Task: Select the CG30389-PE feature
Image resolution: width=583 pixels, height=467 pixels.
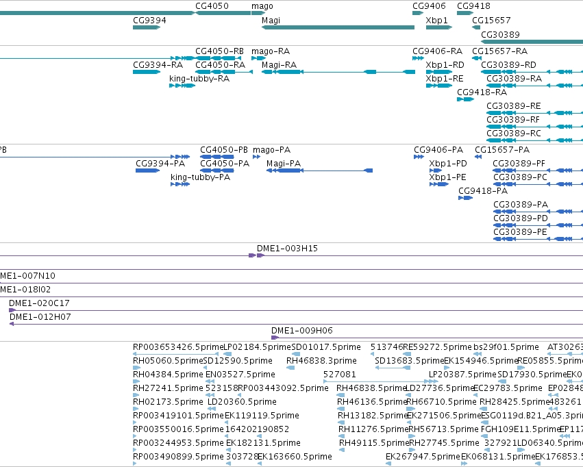Action: coord(538,239)
